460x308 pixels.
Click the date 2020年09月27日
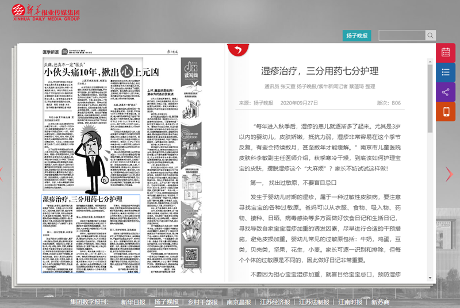299,103
